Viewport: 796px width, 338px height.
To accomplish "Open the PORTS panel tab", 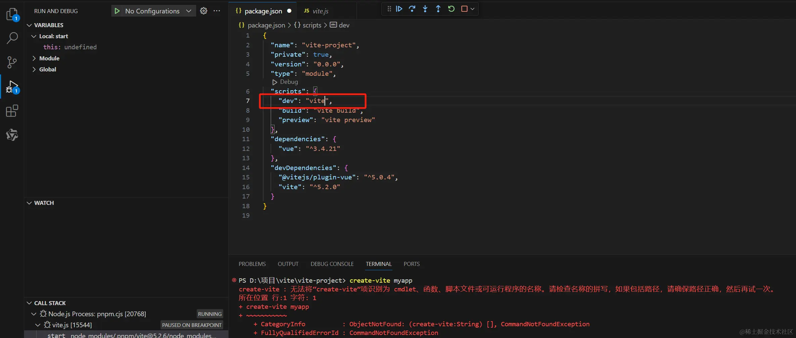I will pyautogui.click(x=412, y=264).
